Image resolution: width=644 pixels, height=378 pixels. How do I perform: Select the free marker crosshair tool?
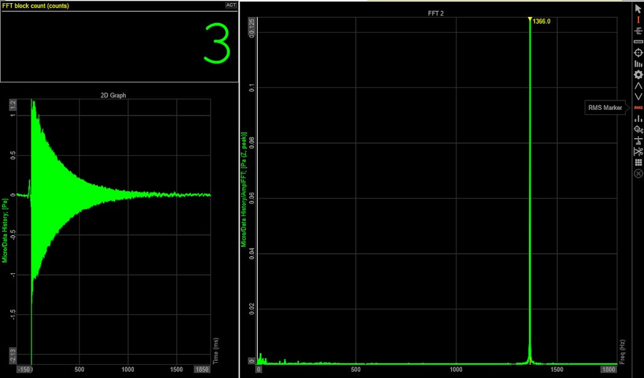point(637,53)
